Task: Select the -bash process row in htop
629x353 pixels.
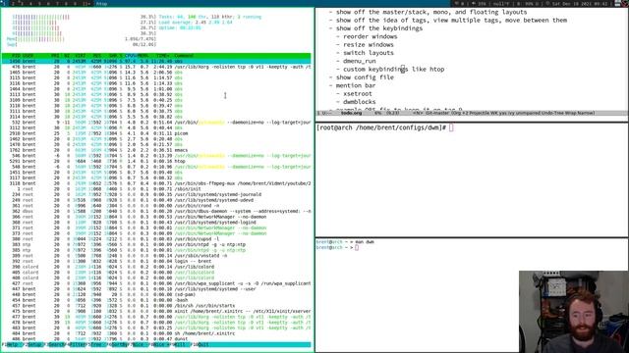Action: [x=156, y=300]
